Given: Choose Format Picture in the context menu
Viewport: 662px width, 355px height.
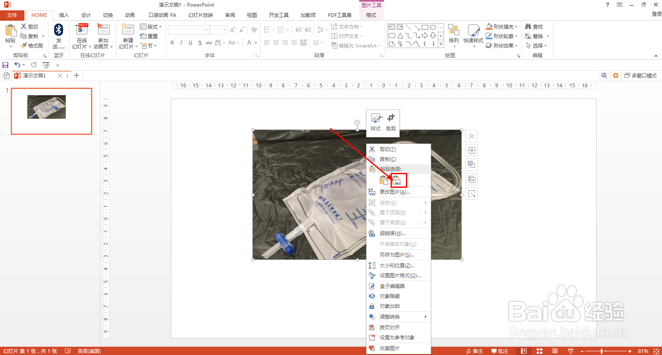Looking at the screenshot, I should pyautogui.click(x=398, y=276).
